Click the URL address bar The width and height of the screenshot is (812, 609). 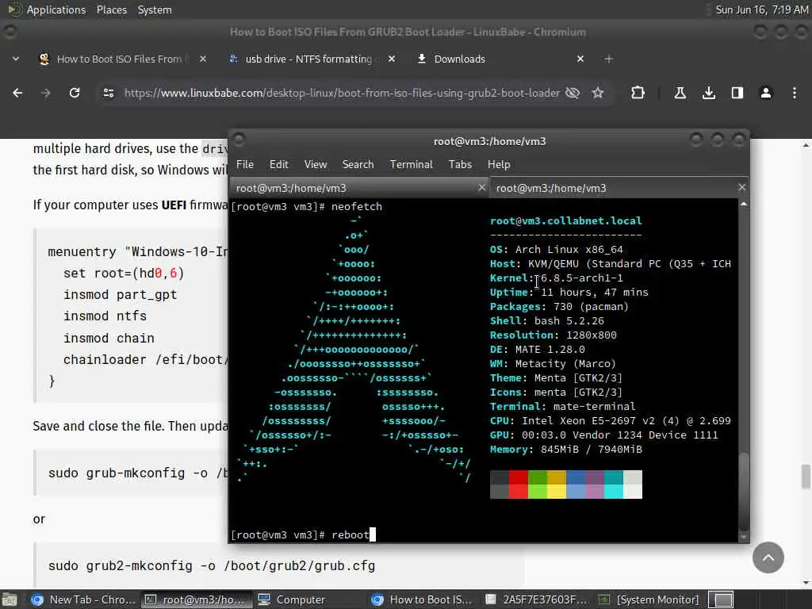pyautogui.click(x=342, y=93)
